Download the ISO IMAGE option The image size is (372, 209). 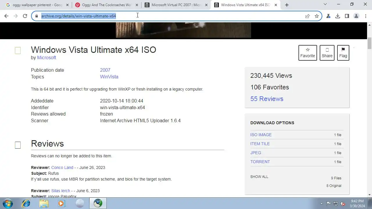coord(261,135)
